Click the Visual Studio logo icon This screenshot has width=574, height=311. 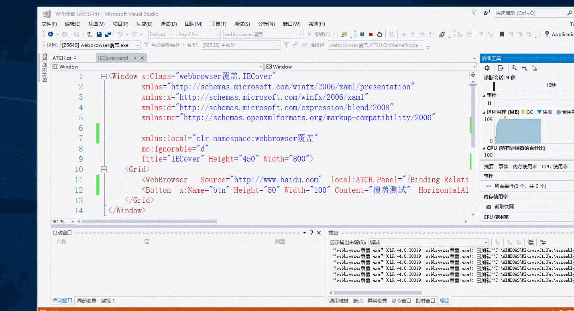[46, 13]
